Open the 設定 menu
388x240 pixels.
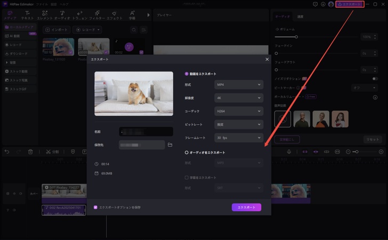coord(54,4)
